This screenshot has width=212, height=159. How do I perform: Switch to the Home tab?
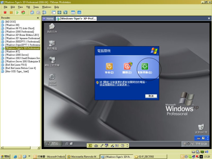[x=48, y=19]
